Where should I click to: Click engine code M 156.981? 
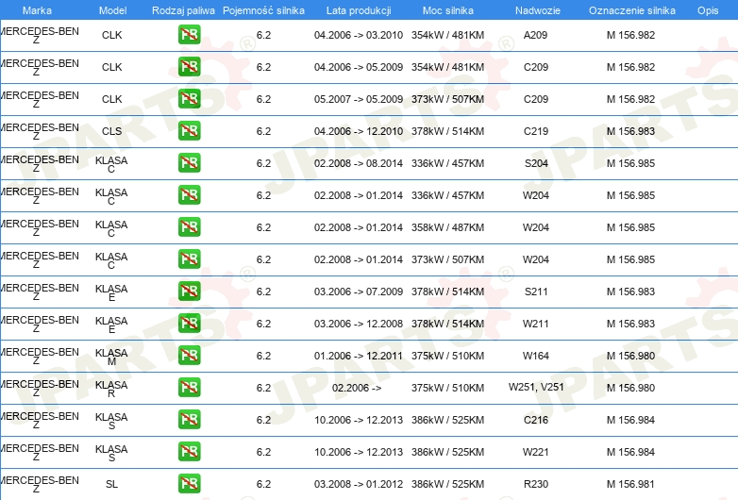(x=630, y=484)
